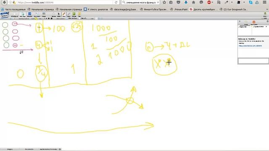This screenshot has height=151, width=269.
Task: Open the Adblock Plus icon
Action: coord(209,3)
